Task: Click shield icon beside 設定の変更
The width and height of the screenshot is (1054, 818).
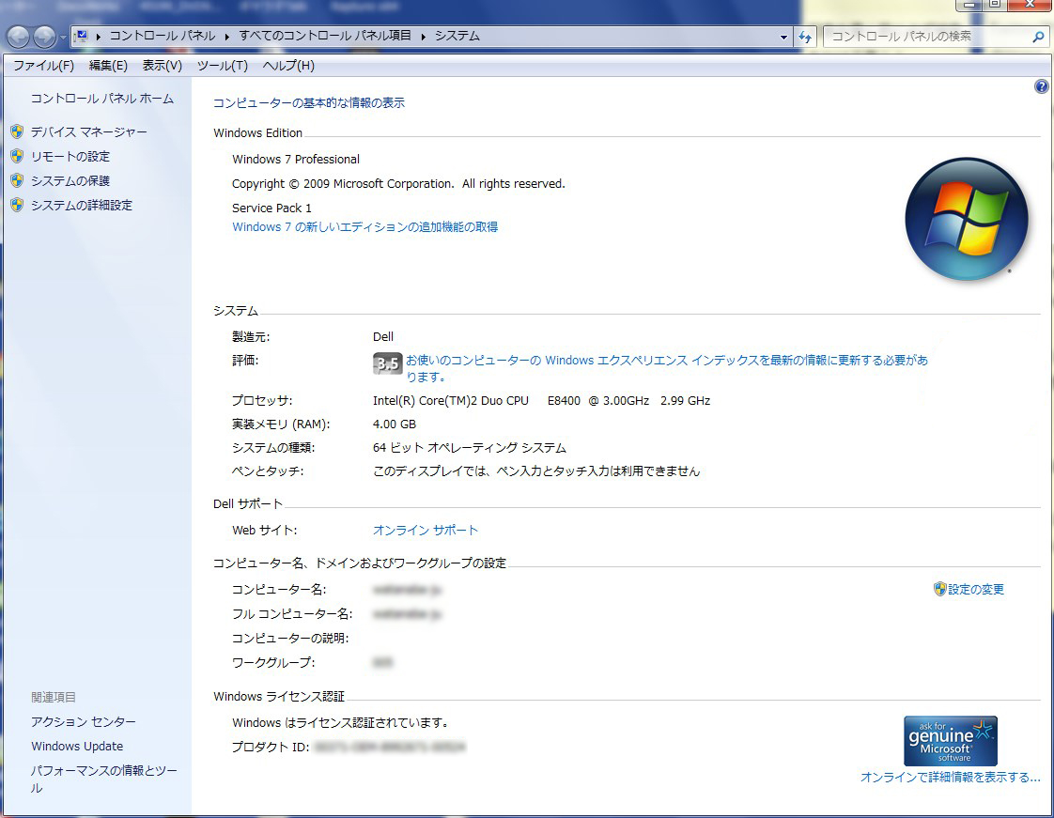Action: [939, 590]
